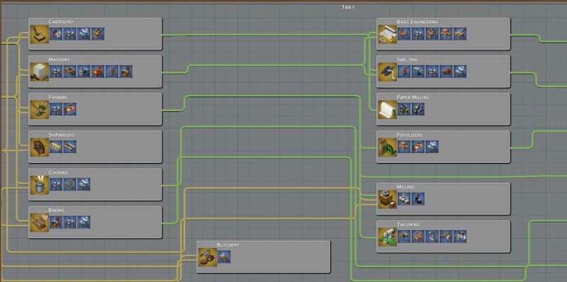This screenshot has width=567, height=282.
Task: Click first blue unlock icon in Cooking card
Action: click(x=56, y=184)
